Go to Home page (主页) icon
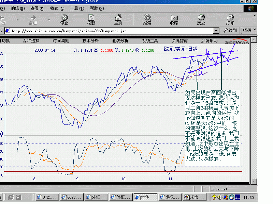This screenshot has width=273, height=204. (x=118, y=19)
